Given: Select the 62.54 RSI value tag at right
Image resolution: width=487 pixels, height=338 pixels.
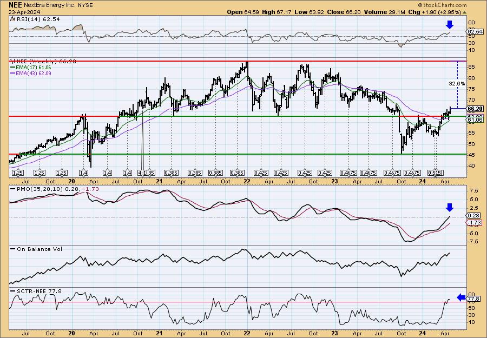Looking at the screenshot, I should [475, 32].
